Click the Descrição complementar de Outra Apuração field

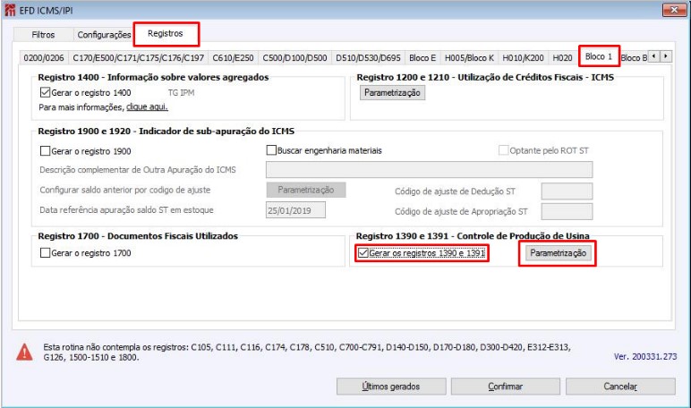(x=430, y=170)
